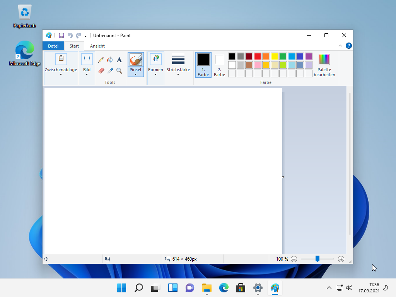Image resolution: width=396 pixels, height=297 pixels.
Task: Click the Strichstärke line thickness icon
Action: click(x=178, y=59)
